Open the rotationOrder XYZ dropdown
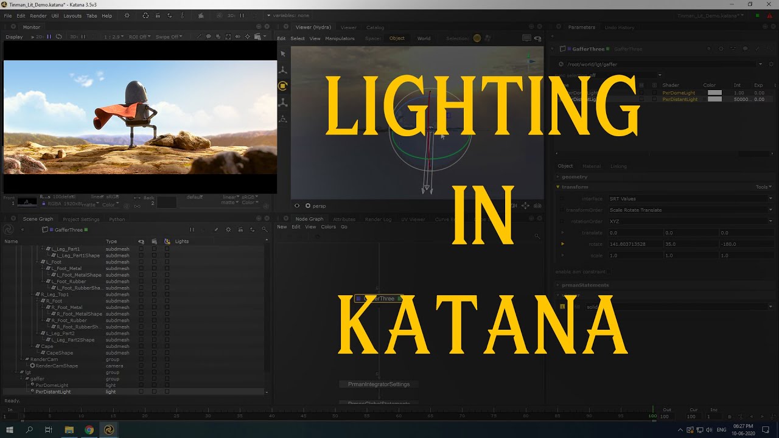Screen dimensions: 779x438 click(690, 221)
